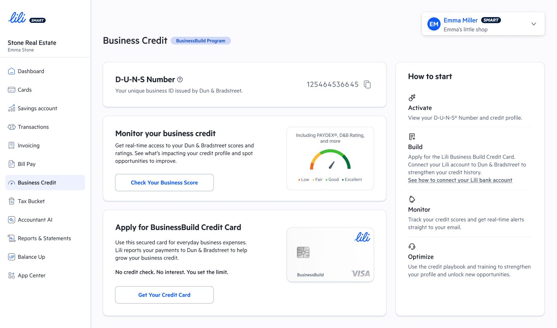Screen dimensions: 557x328
Task: Click the D-U-N-S help question mark icon
Action: click(180, 80)
